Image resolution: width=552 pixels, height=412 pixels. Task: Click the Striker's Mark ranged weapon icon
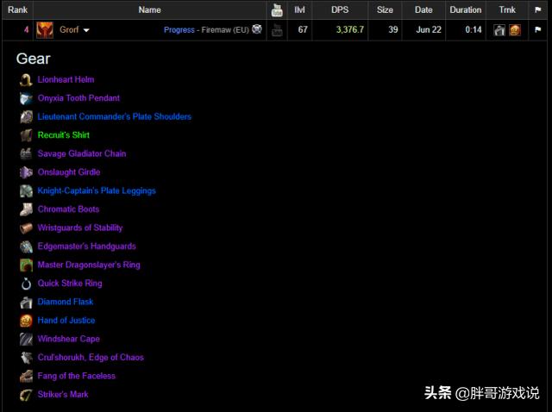pyautogui.click(x=26, y=395)
